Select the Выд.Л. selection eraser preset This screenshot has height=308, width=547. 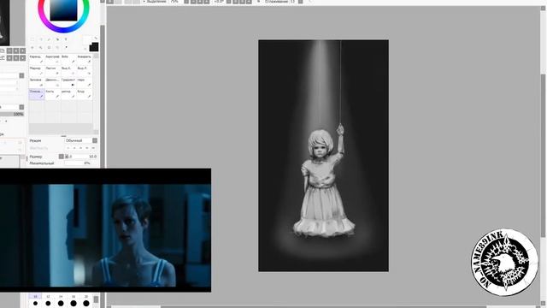[85, 70]
